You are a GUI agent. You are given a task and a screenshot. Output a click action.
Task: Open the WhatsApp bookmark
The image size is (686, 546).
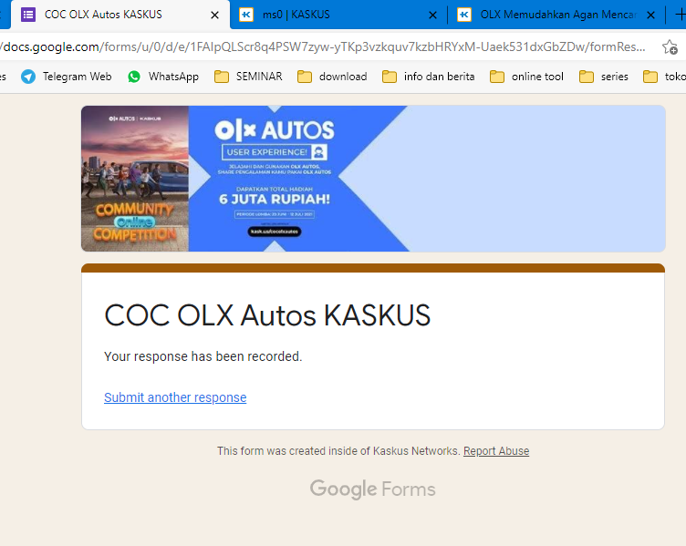[x=163, y=77]
